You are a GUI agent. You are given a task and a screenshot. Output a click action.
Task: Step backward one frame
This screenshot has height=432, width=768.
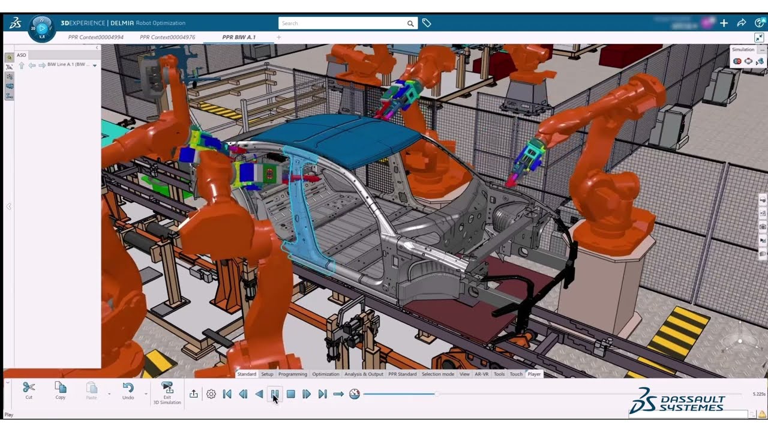[243, 394]
